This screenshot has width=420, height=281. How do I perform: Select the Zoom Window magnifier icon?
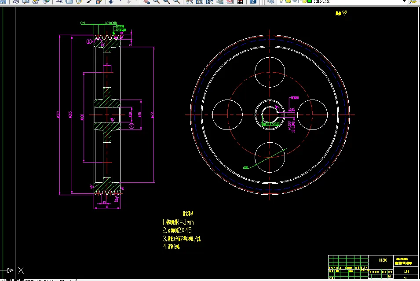point(167,2)
